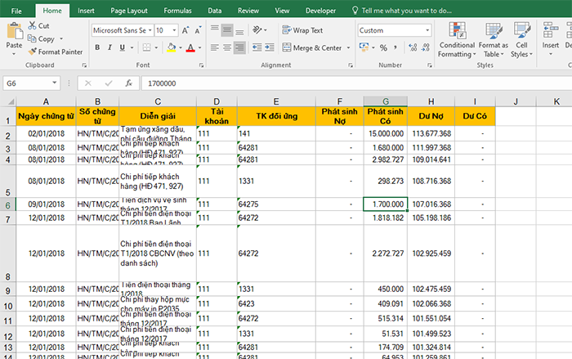Toggle Bold formatting
This screenshot has width=572, height=359.
(97, 48)
